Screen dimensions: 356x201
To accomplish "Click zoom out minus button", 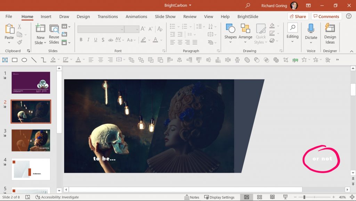I will tap(295, 197).
